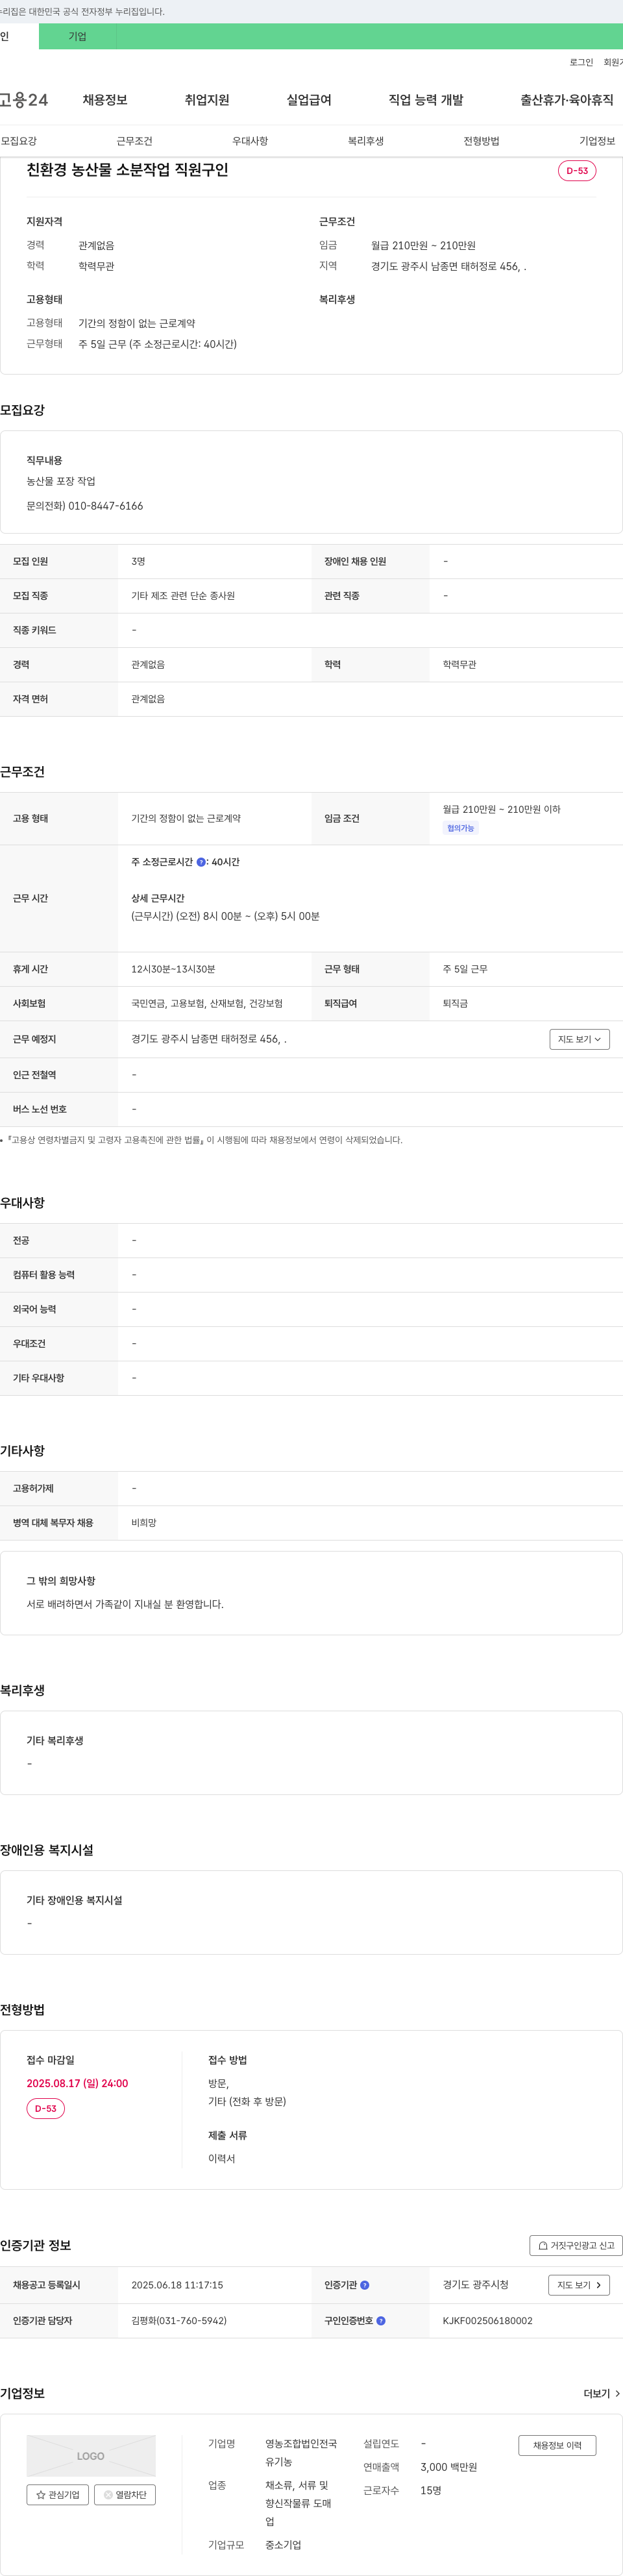Click the company LOGO placeholder image
The width and height of the screenshot is (623, 2576).
click(91, 2456)
